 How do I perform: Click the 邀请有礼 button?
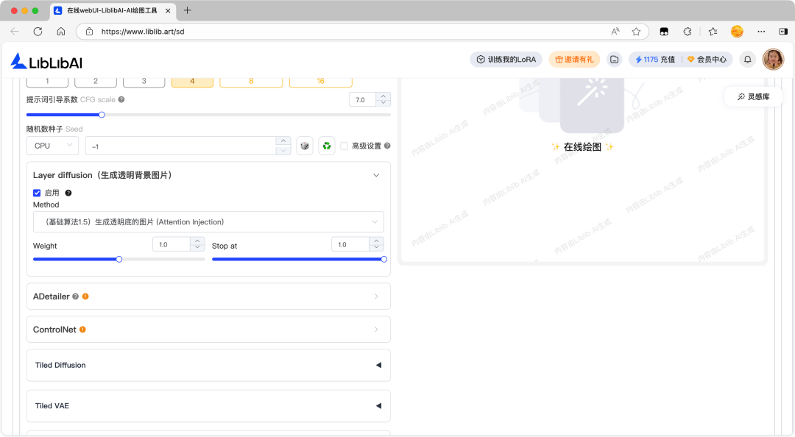[574, 60]
